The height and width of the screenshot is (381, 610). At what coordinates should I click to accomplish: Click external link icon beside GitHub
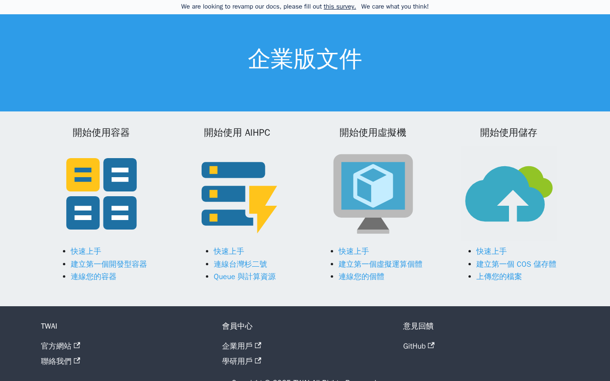(431, 345)
